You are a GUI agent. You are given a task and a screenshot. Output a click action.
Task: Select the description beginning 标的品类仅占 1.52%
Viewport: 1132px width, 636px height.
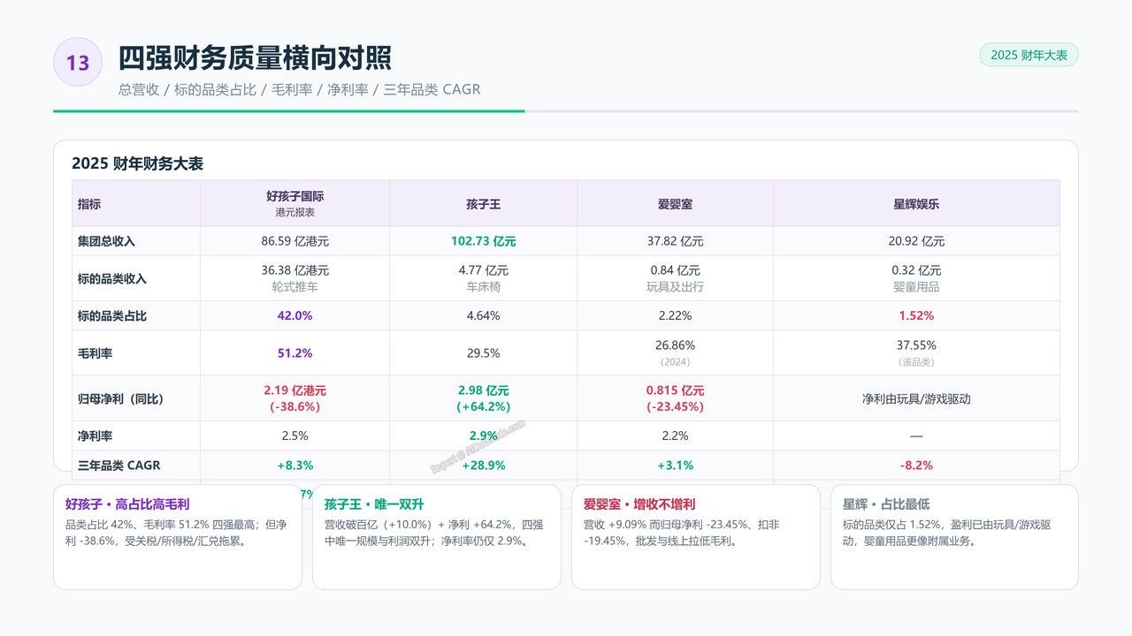947,533
